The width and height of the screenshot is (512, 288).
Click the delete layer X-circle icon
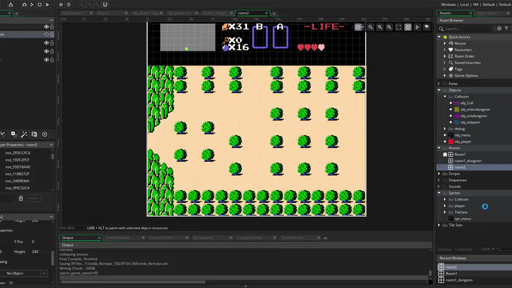click(x=45, y=134)
